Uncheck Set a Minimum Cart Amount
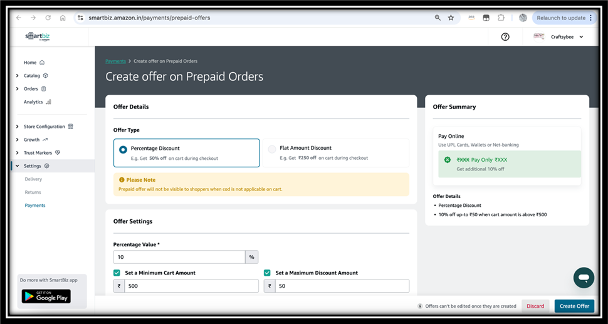This screenshot has width=608, height=324. pos(117,273)
